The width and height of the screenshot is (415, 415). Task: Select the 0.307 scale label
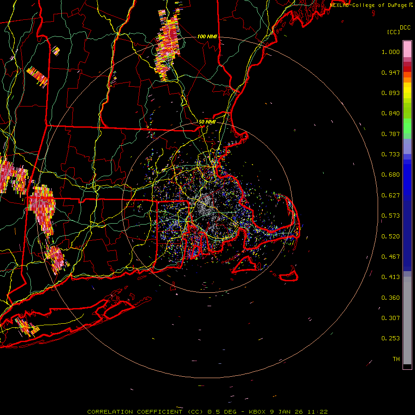click(x=391, y=318)
